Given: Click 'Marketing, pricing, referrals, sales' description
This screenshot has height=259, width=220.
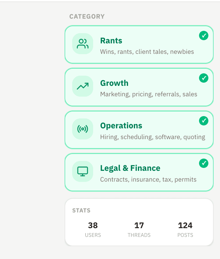Looking at the screenshot, I should click(149, 94).
